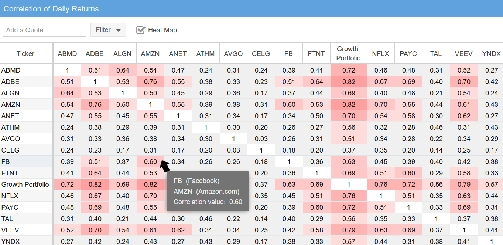Click the CELG-AVGO cell showing 0.03
Viewport: 503px width, 245px height.
click(x=233, y=150)
